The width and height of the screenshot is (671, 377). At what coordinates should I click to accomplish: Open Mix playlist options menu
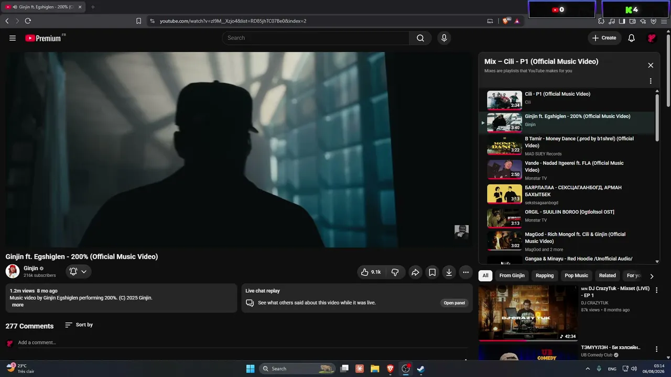[651, 81]
